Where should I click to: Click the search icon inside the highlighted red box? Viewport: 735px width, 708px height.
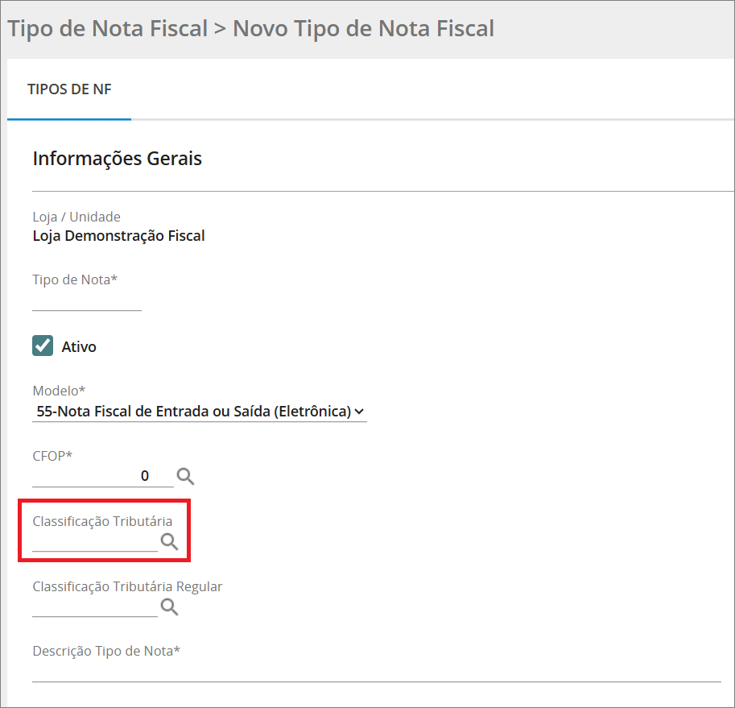[168, 541]
